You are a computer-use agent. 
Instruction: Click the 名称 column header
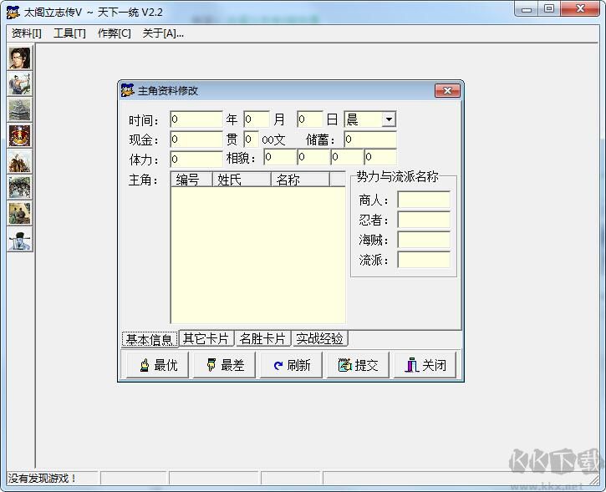click(x=301, y=180)
